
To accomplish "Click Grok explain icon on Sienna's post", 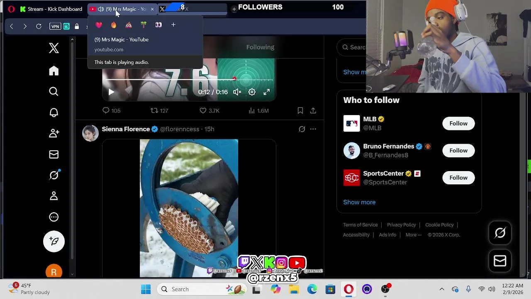I will click(x=302, y=129).
